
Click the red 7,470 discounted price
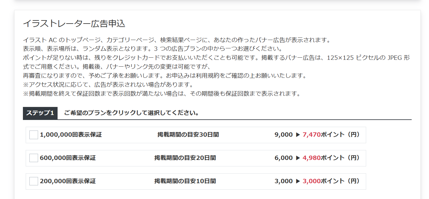click(x=312, y=135)
